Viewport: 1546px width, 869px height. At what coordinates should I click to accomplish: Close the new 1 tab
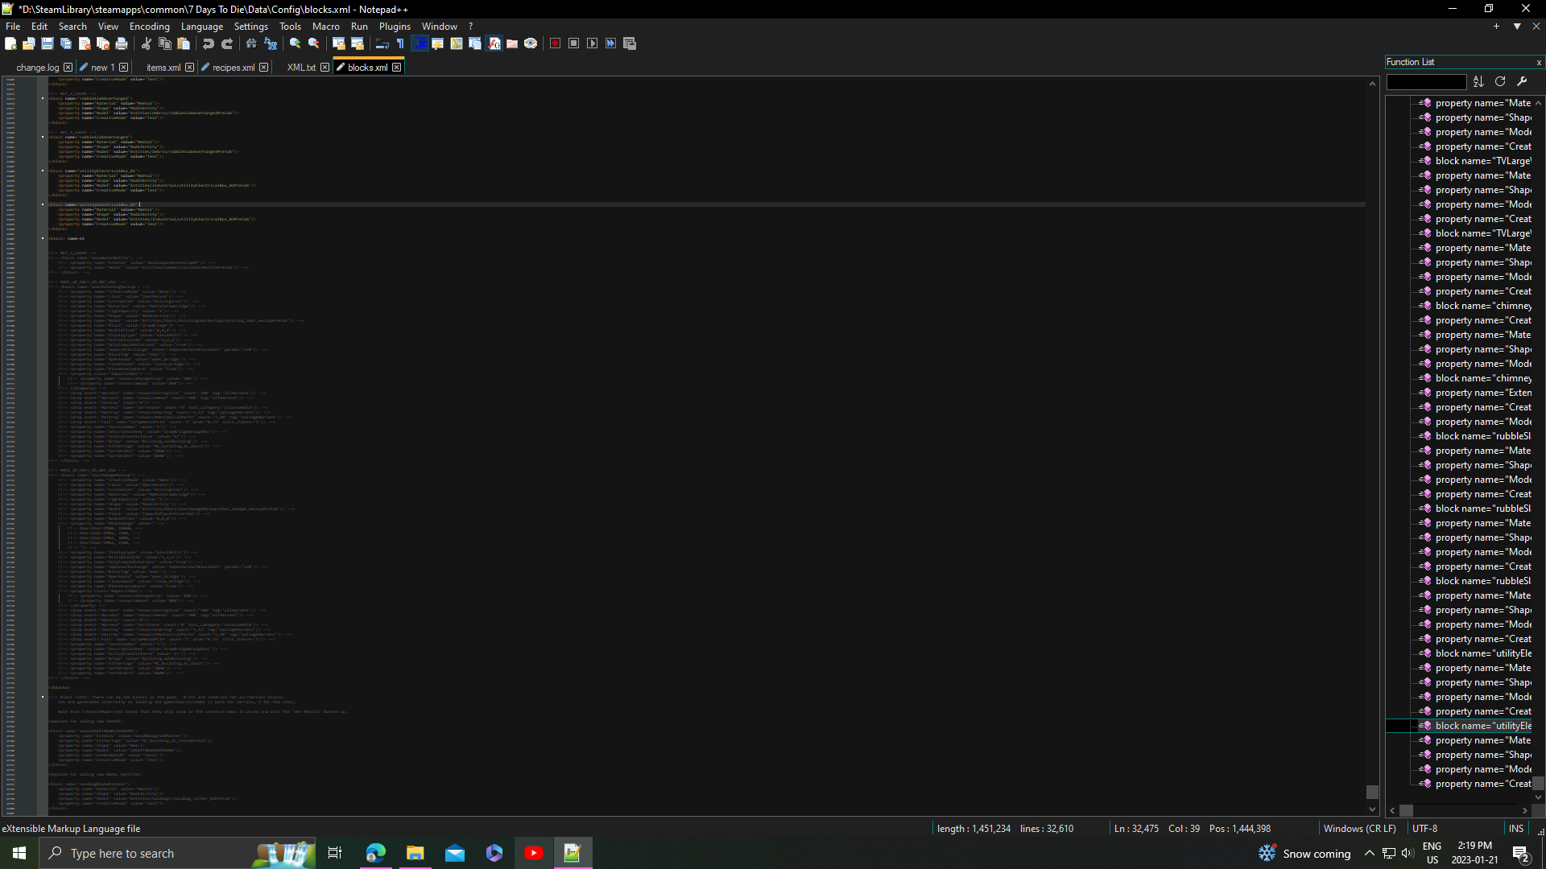(123, 68)
